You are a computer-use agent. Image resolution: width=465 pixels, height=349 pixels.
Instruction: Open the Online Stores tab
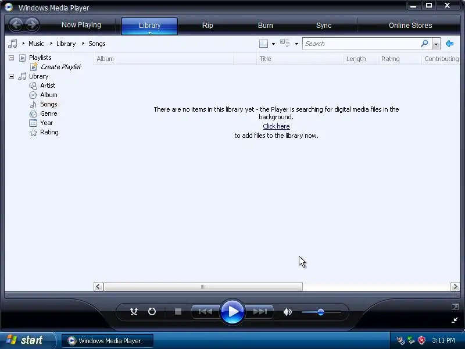pos(410,26)
